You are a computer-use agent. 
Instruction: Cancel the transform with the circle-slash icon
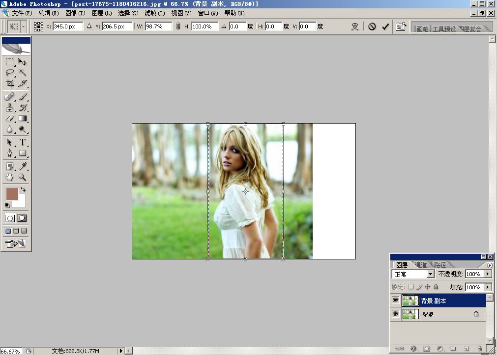[x=372, y=26]
